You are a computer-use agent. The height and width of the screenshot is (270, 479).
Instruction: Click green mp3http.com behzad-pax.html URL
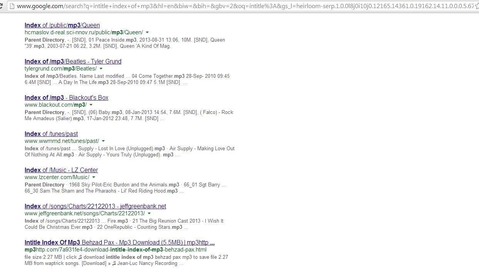pyautogui.click(x=116, y=250)
